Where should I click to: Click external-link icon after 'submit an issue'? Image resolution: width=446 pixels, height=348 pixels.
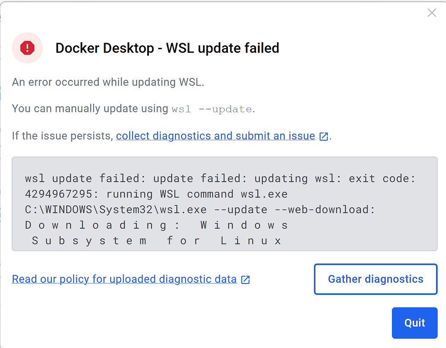tap(324, 136)
